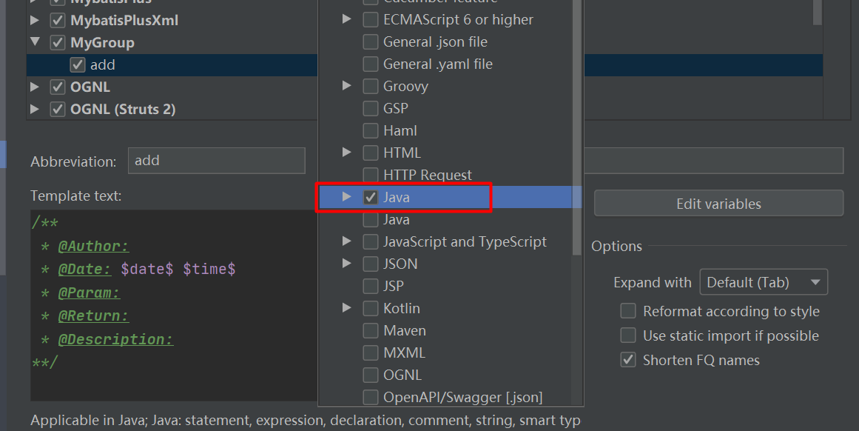Image resolution: width=859 pixels, height=431 pixels.
Task: Collapse the MyGroup template group
Action: click(35, 41)
